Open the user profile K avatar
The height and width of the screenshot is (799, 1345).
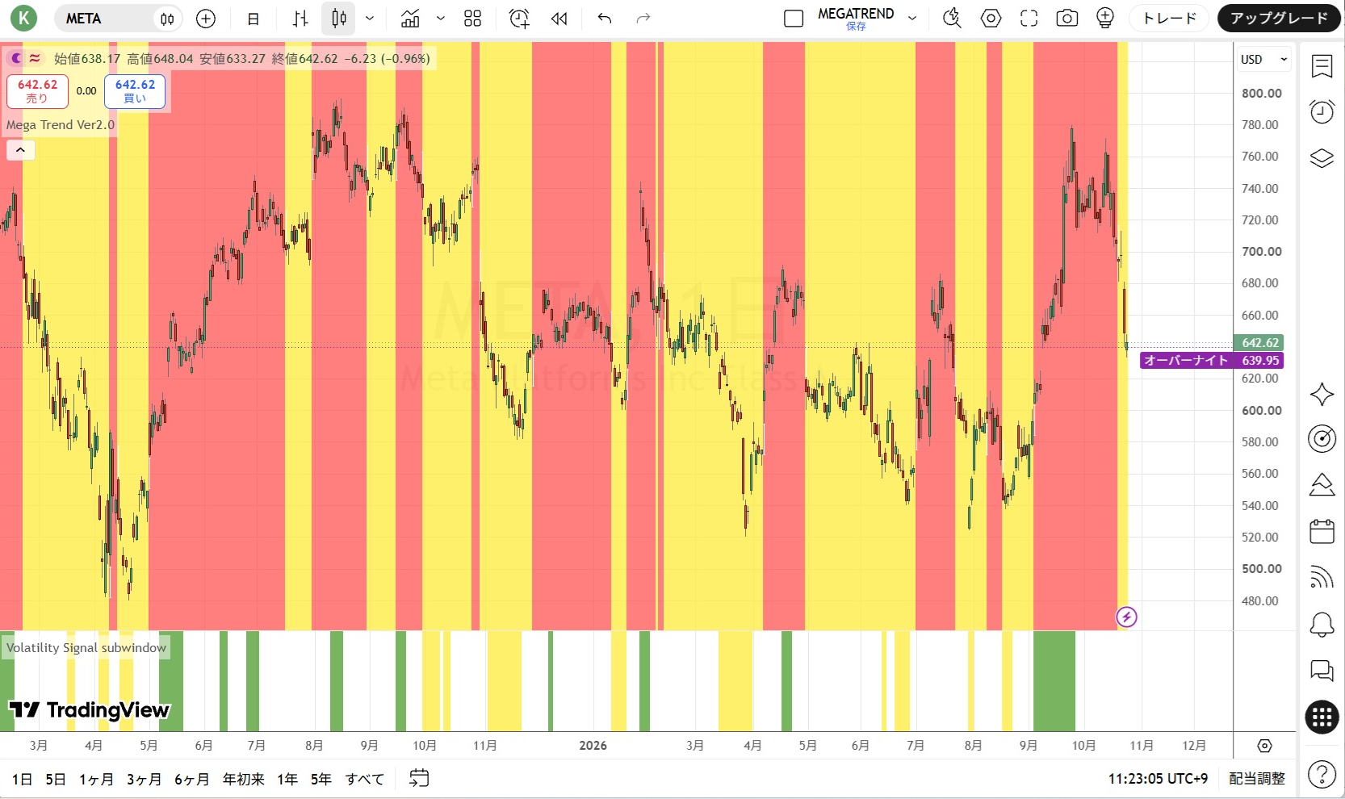click(x=23, y=18)
